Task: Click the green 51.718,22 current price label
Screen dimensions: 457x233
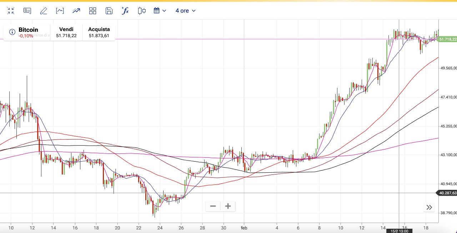Action: 447,39
